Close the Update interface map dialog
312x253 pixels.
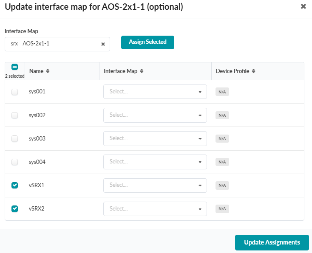(303, 7)
